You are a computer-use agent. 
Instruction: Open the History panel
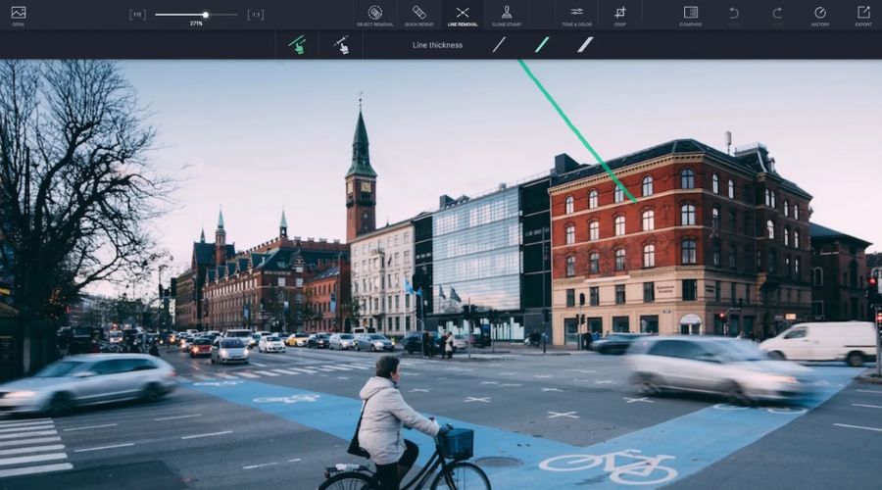[x=820, y=15]
